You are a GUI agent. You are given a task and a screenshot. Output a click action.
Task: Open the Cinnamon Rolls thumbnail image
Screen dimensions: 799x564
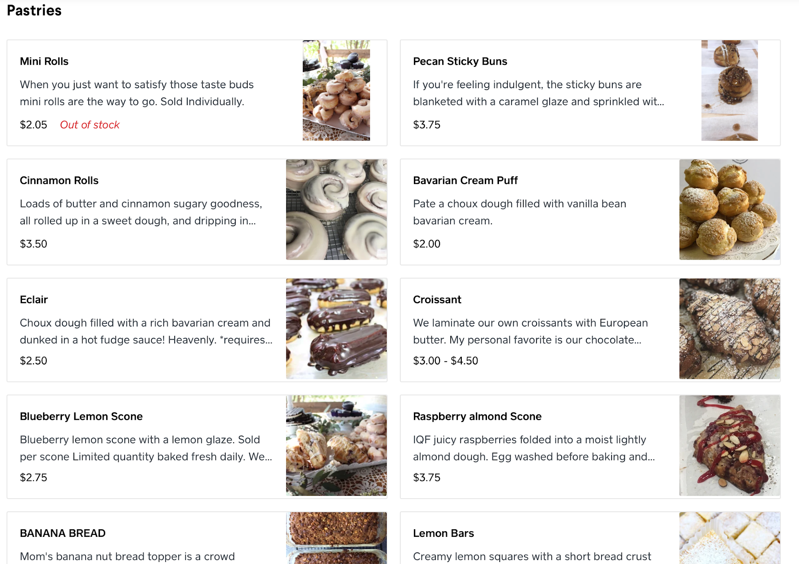pyautogui.click(x=336, y=210)
